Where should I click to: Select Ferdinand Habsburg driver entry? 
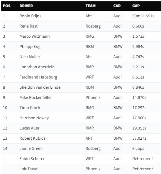38,77
